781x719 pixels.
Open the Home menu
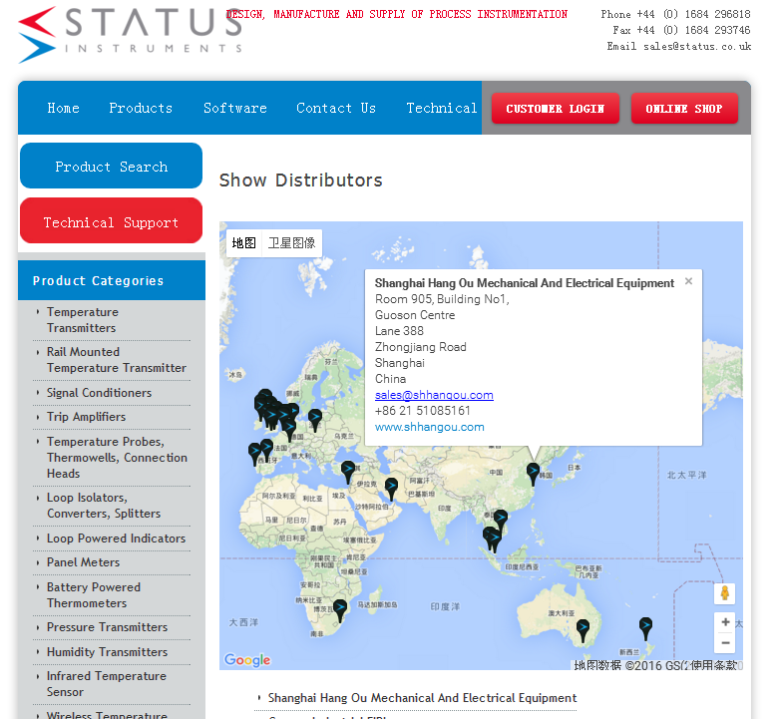click(63, 108)
